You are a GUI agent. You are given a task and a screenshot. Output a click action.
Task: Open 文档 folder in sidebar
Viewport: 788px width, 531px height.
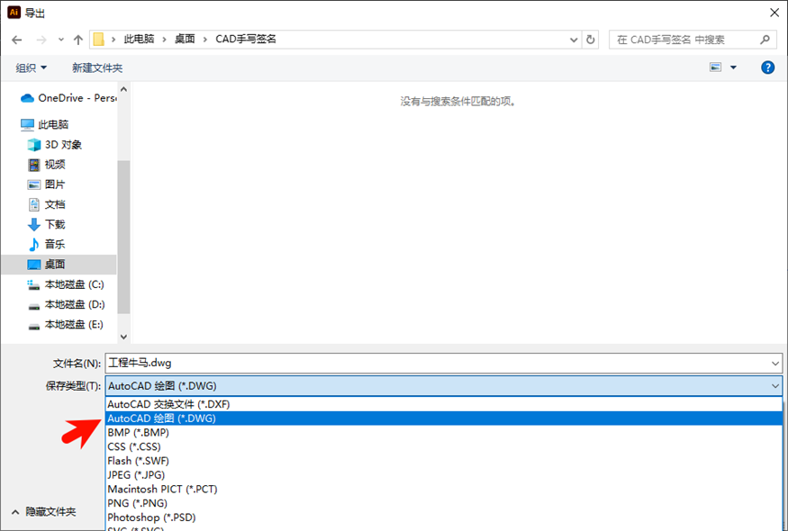coord(46,204)
